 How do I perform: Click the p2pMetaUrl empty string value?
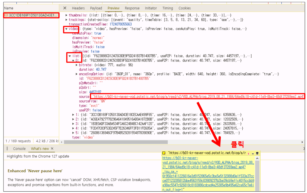click(x=101, y=83)
